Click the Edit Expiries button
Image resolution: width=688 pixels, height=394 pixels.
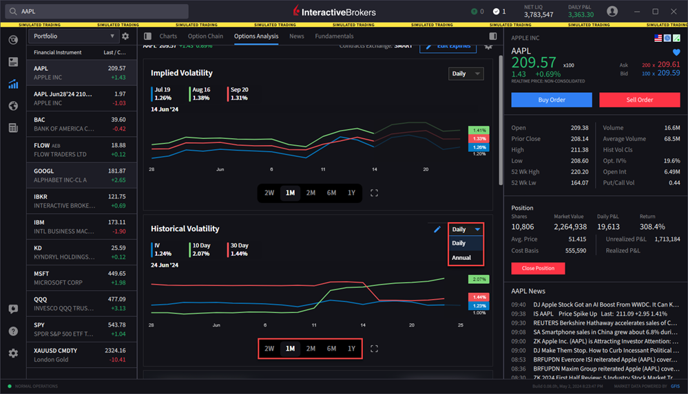pos(448,47)
